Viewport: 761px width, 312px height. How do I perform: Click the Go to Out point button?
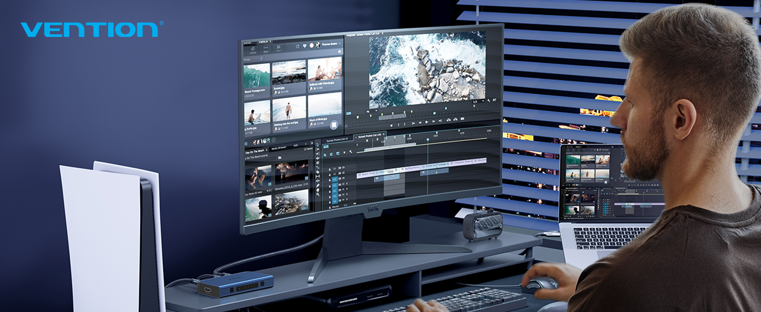(x=440, y=121)
